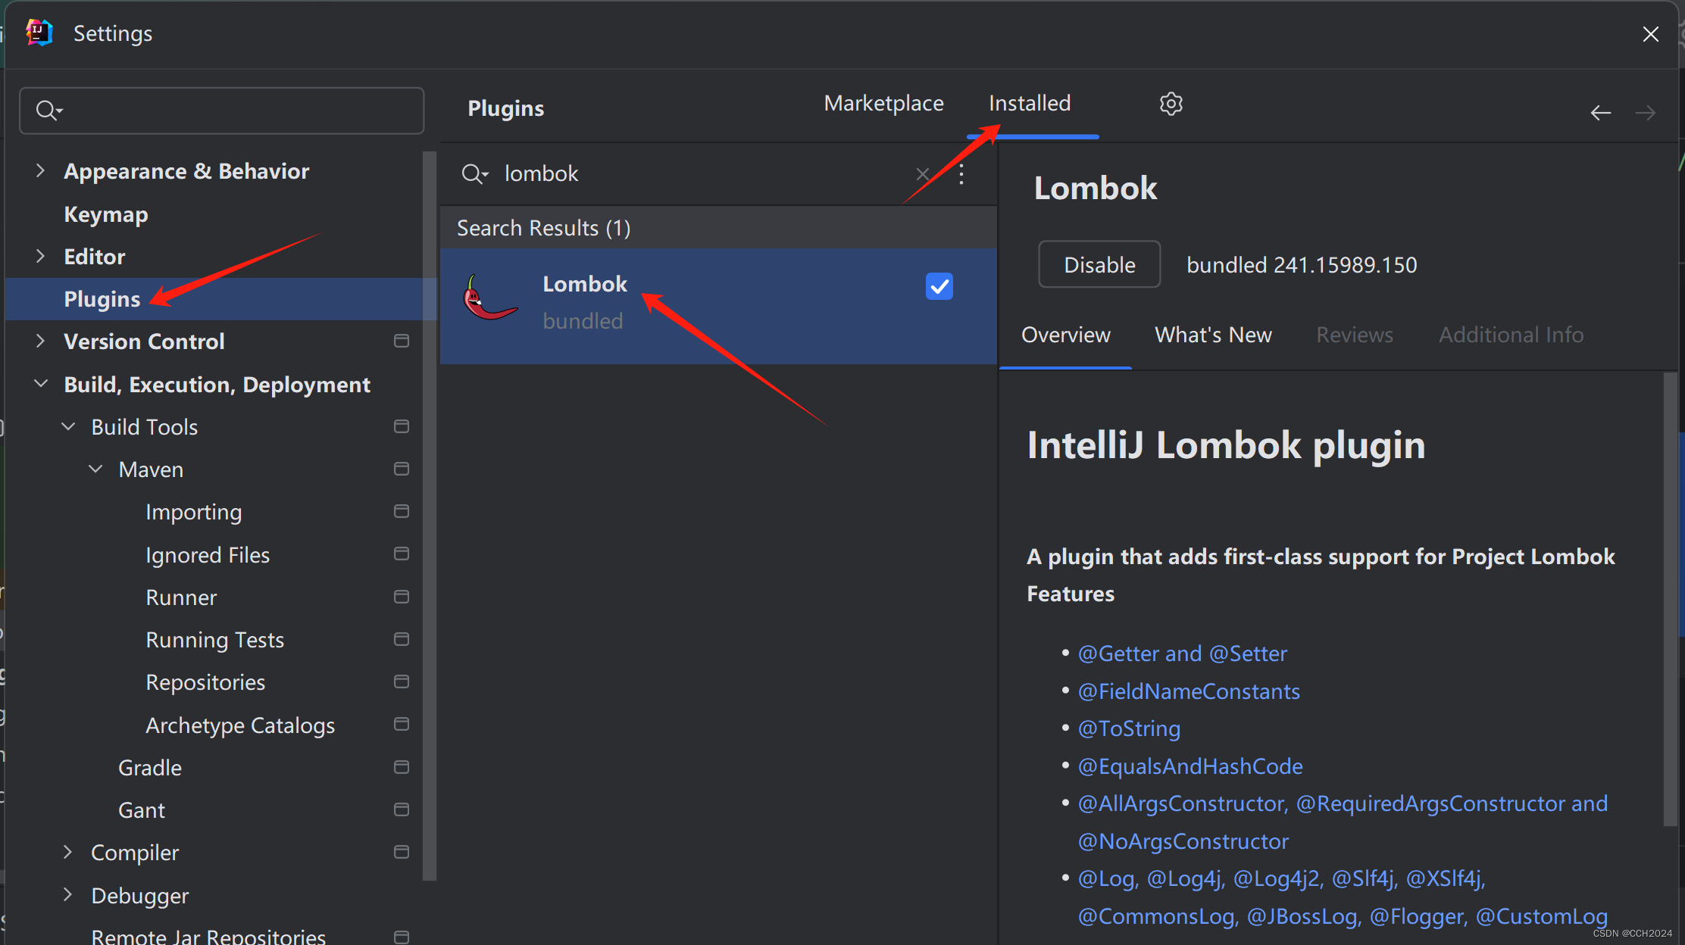Screen dimensions: 1685x945
Task: Clear the lombok search with the X icon
Action: pyautogui.click(x=923, y=174)
